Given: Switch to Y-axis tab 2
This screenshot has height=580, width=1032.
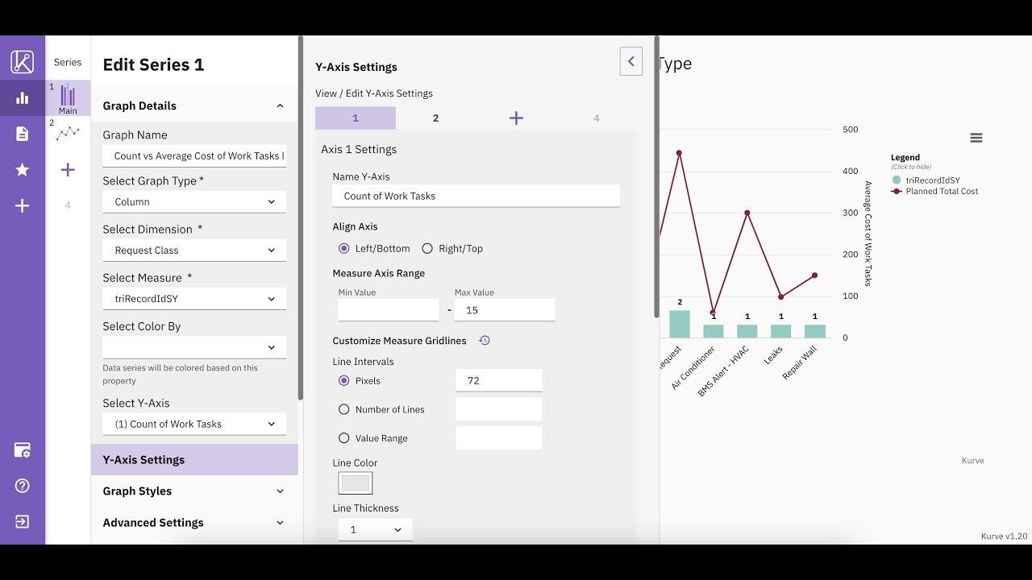Looking at the screenshot, I should click(436, 118).
